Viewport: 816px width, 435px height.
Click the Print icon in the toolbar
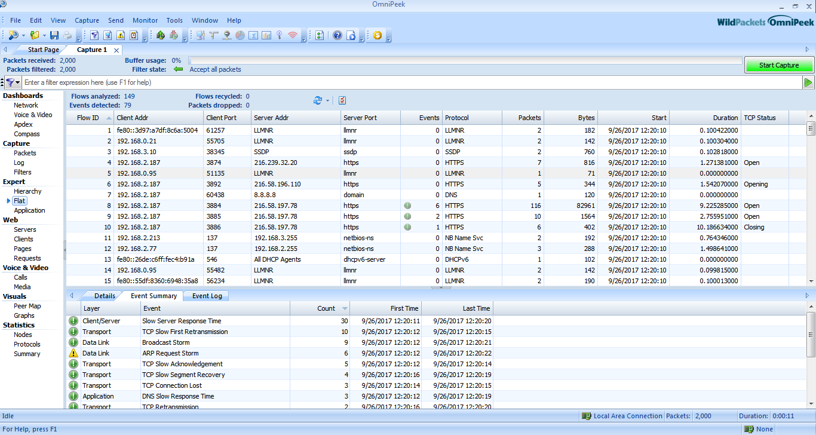(x=68, y=35)
